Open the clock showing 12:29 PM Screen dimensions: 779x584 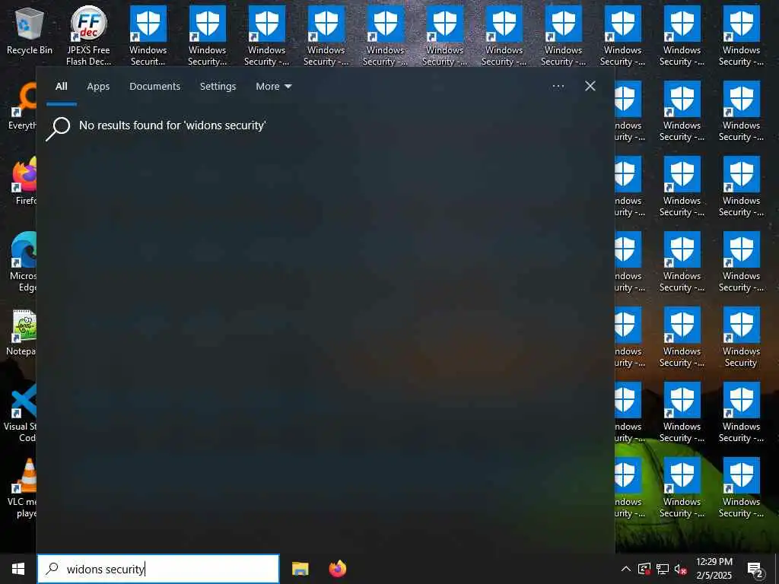point(714,569)
